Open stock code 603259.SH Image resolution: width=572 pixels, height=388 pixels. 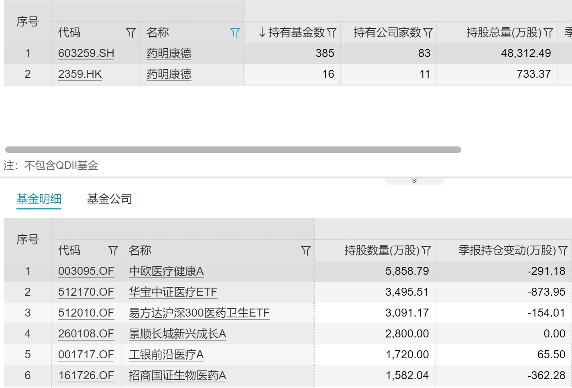86,53
